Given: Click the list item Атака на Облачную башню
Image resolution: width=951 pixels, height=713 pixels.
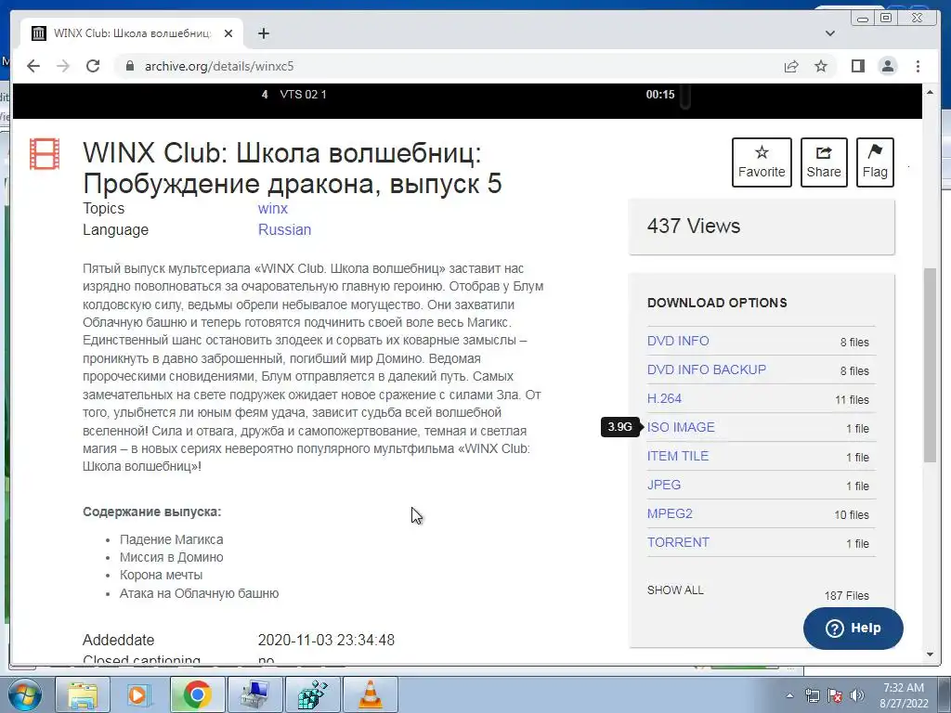Looking at the screenshot, I should (x=199, y=593).
